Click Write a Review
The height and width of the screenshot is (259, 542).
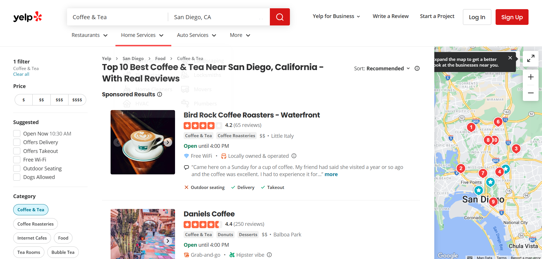tap(390, 16)
